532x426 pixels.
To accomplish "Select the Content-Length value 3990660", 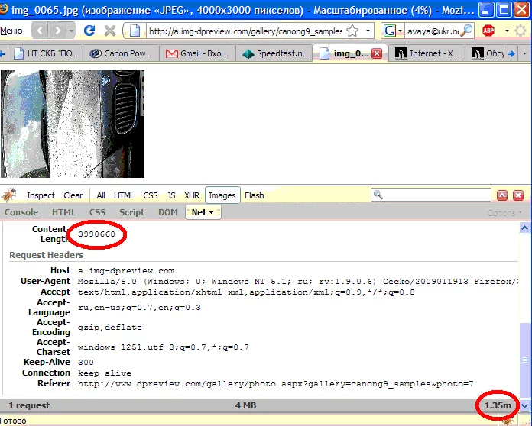I will coord(97,234).
